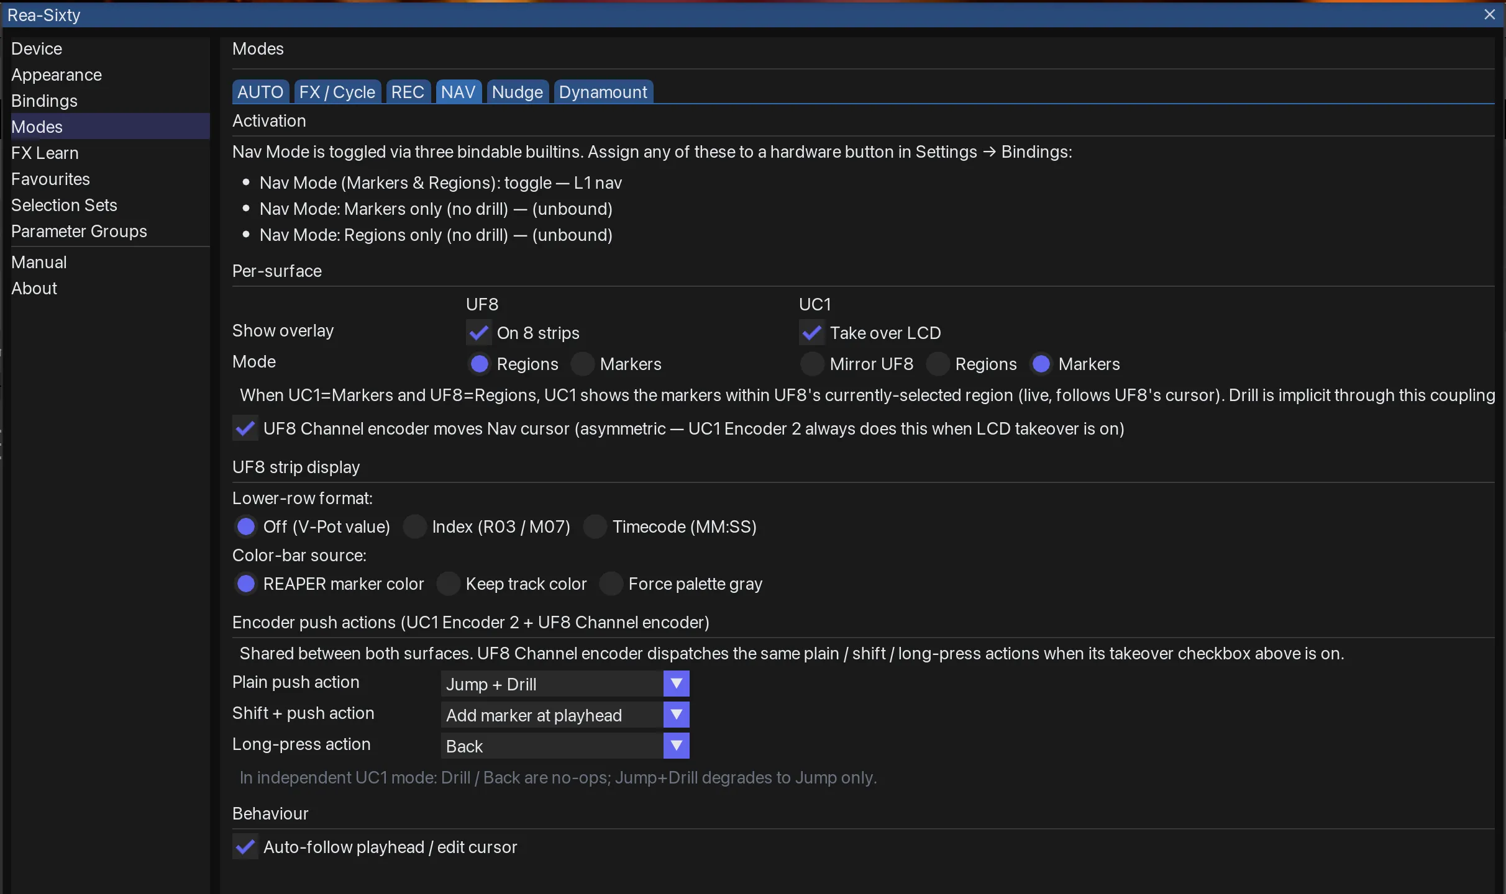Open the Long-press action dropdown arrow
1506x894 pixels.
click(676, 746)
